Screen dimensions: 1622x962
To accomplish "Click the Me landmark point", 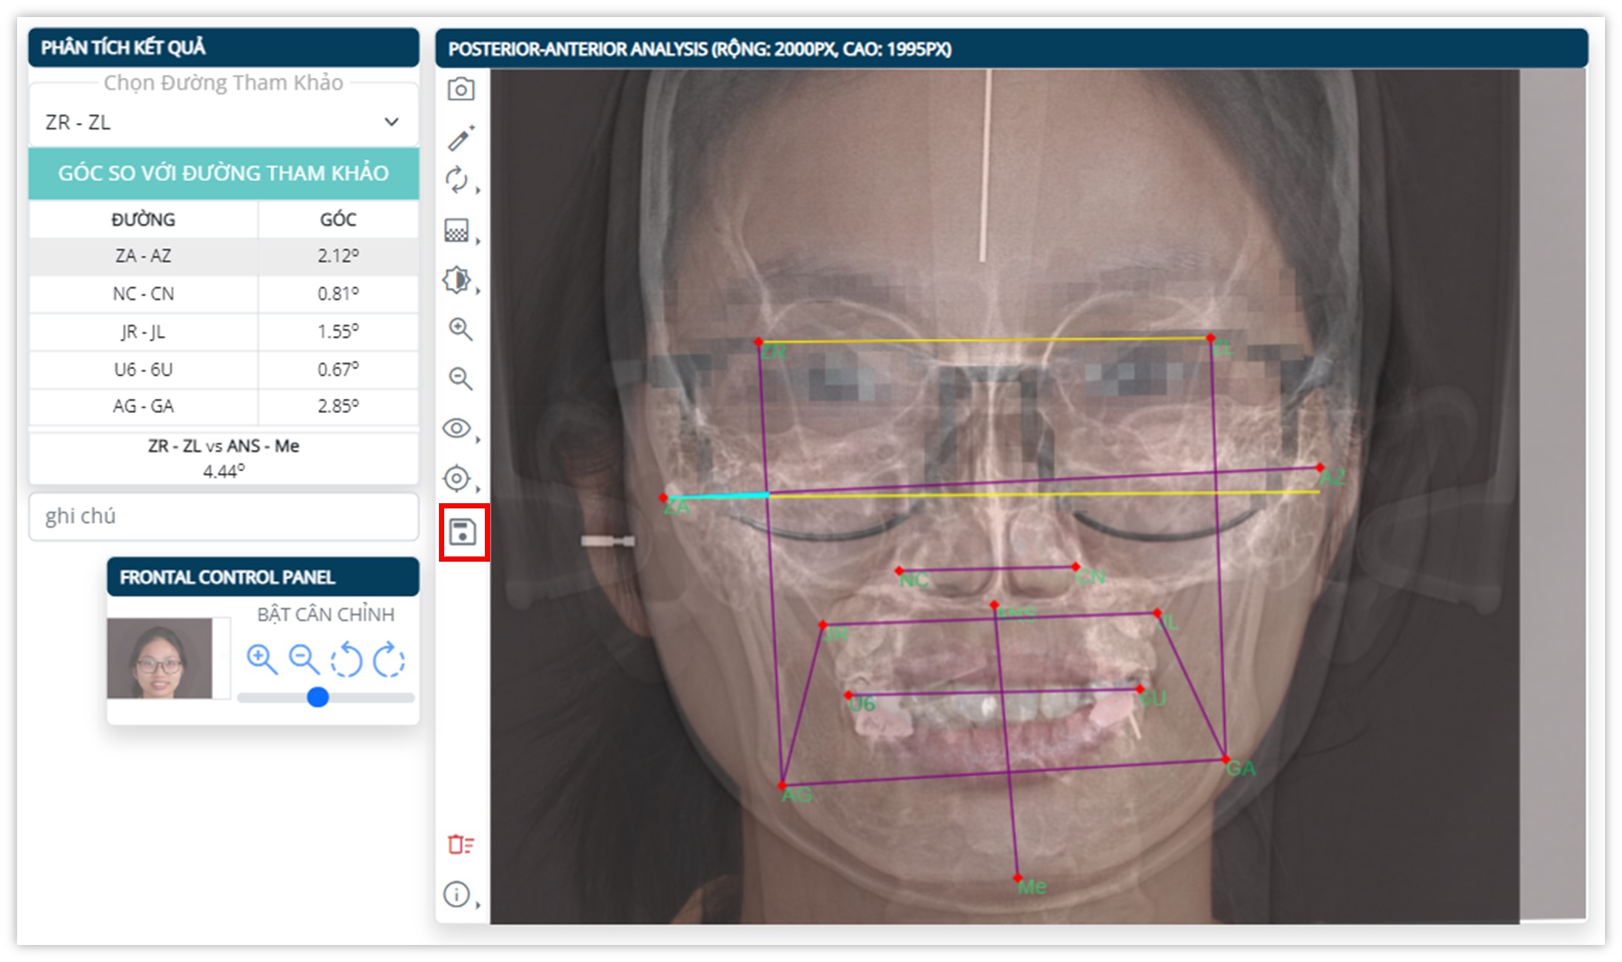I will coord(1018,878).
